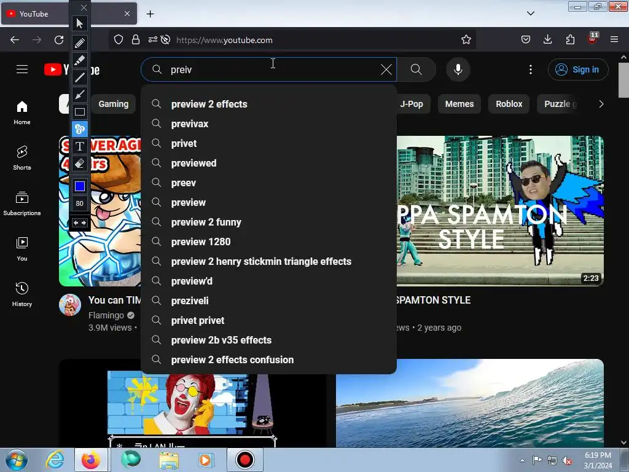Open the extensions puzzle icon
The image size is (629, 472).
(570, 40)
